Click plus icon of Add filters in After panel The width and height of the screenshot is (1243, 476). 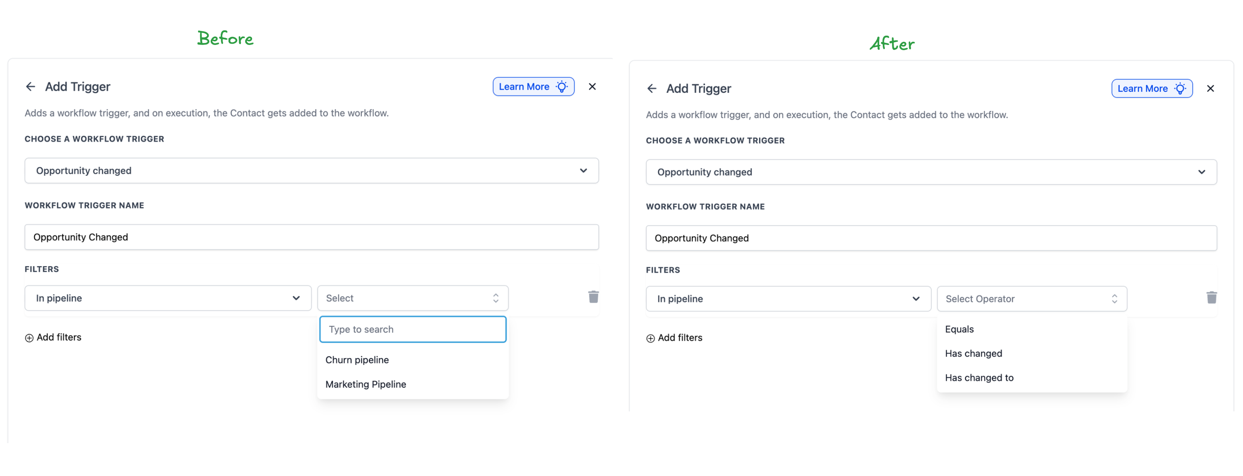point(650,339)
